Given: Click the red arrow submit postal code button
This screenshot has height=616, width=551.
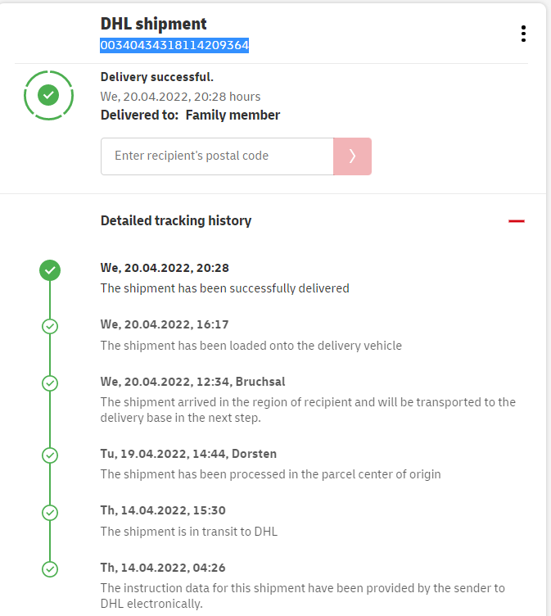Looking at the screenshot, I should (352, 156).
